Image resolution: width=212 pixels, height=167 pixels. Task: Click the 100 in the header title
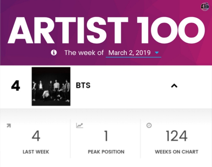tap(171, 30)
